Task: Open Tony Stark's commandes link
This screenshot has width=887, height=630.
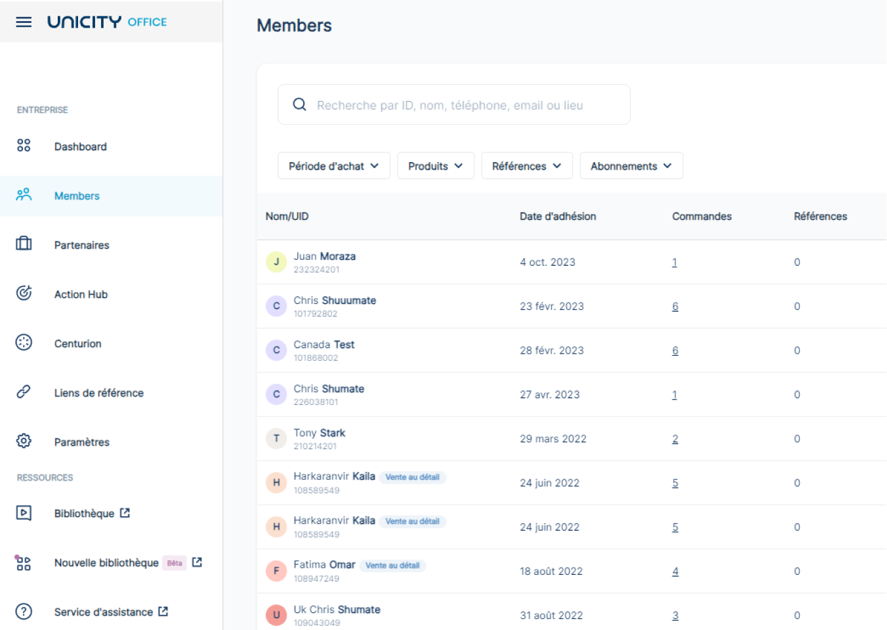Action: [675, 439]
